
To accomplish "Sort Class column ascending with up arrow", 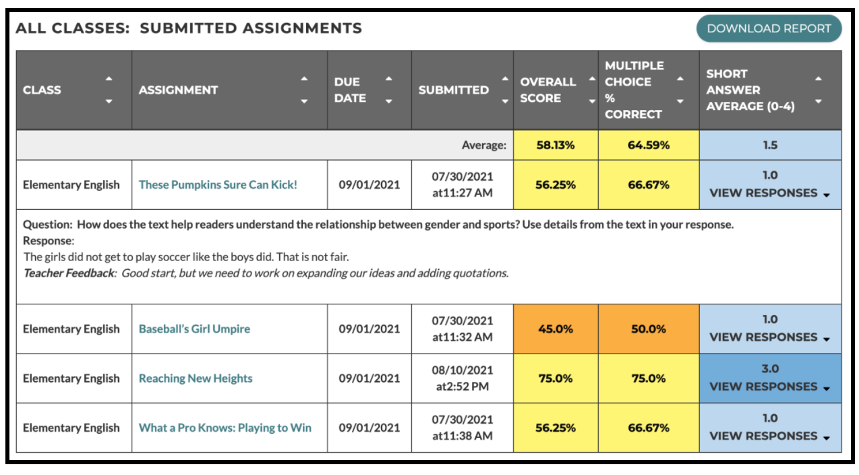I will click(x=109, y=79).
